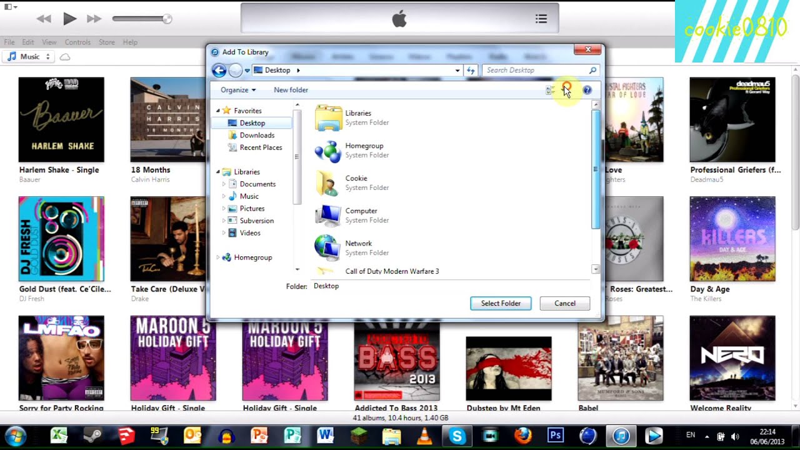Image resolution: width=800 pixels, height=450 pixels.
Task: Select the Day & Age album by The Killers
Action: [732, 239]
